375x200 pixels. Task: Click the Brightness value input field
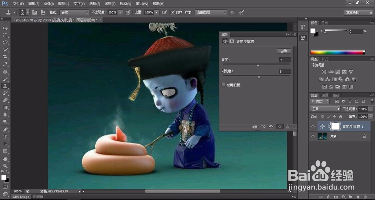pyautogui.click(x=285, y=60)
